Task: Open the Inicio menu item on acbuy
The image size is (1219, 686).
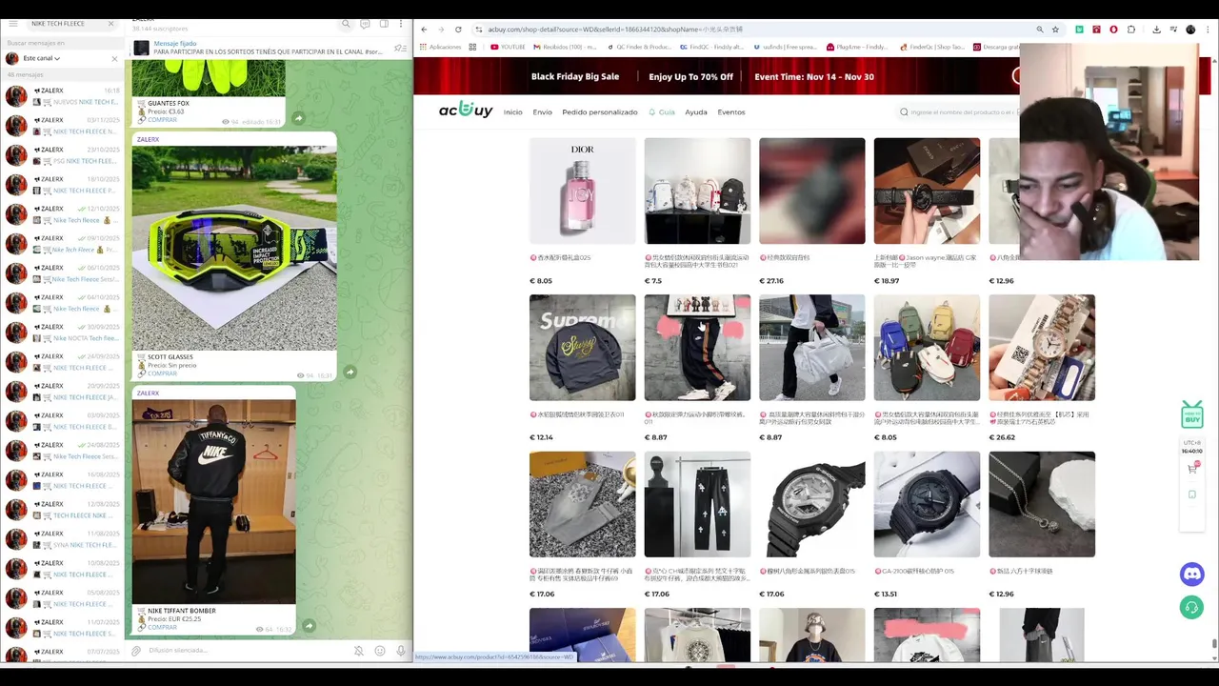Action: [x=512, y=112]
